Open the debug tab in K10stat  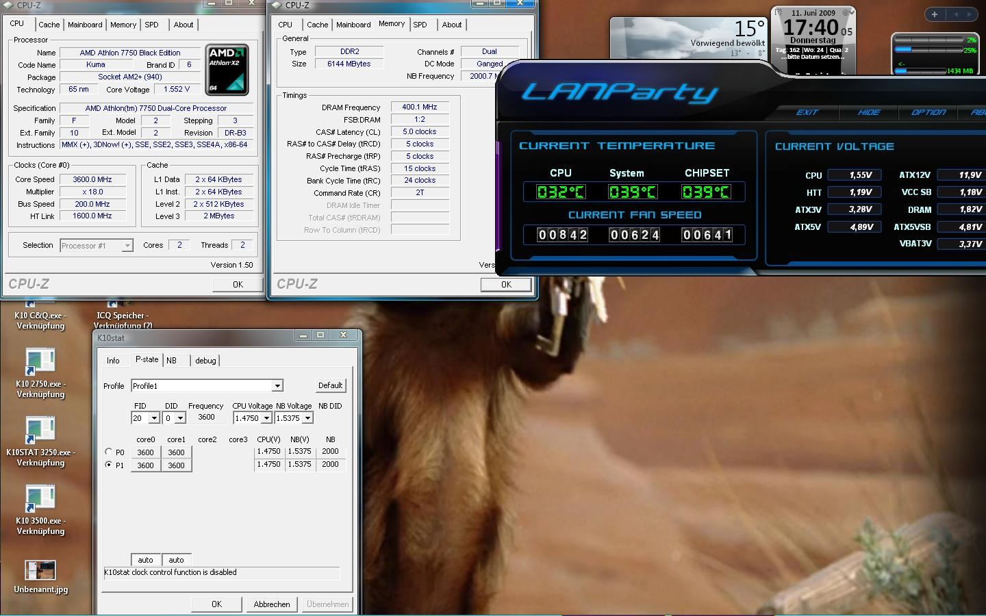(x=205, y=361)
